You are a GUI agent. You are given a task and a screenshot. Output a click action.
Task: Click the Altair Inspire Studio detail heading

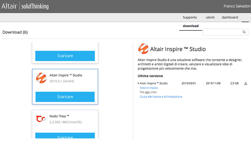click(178, 49)
